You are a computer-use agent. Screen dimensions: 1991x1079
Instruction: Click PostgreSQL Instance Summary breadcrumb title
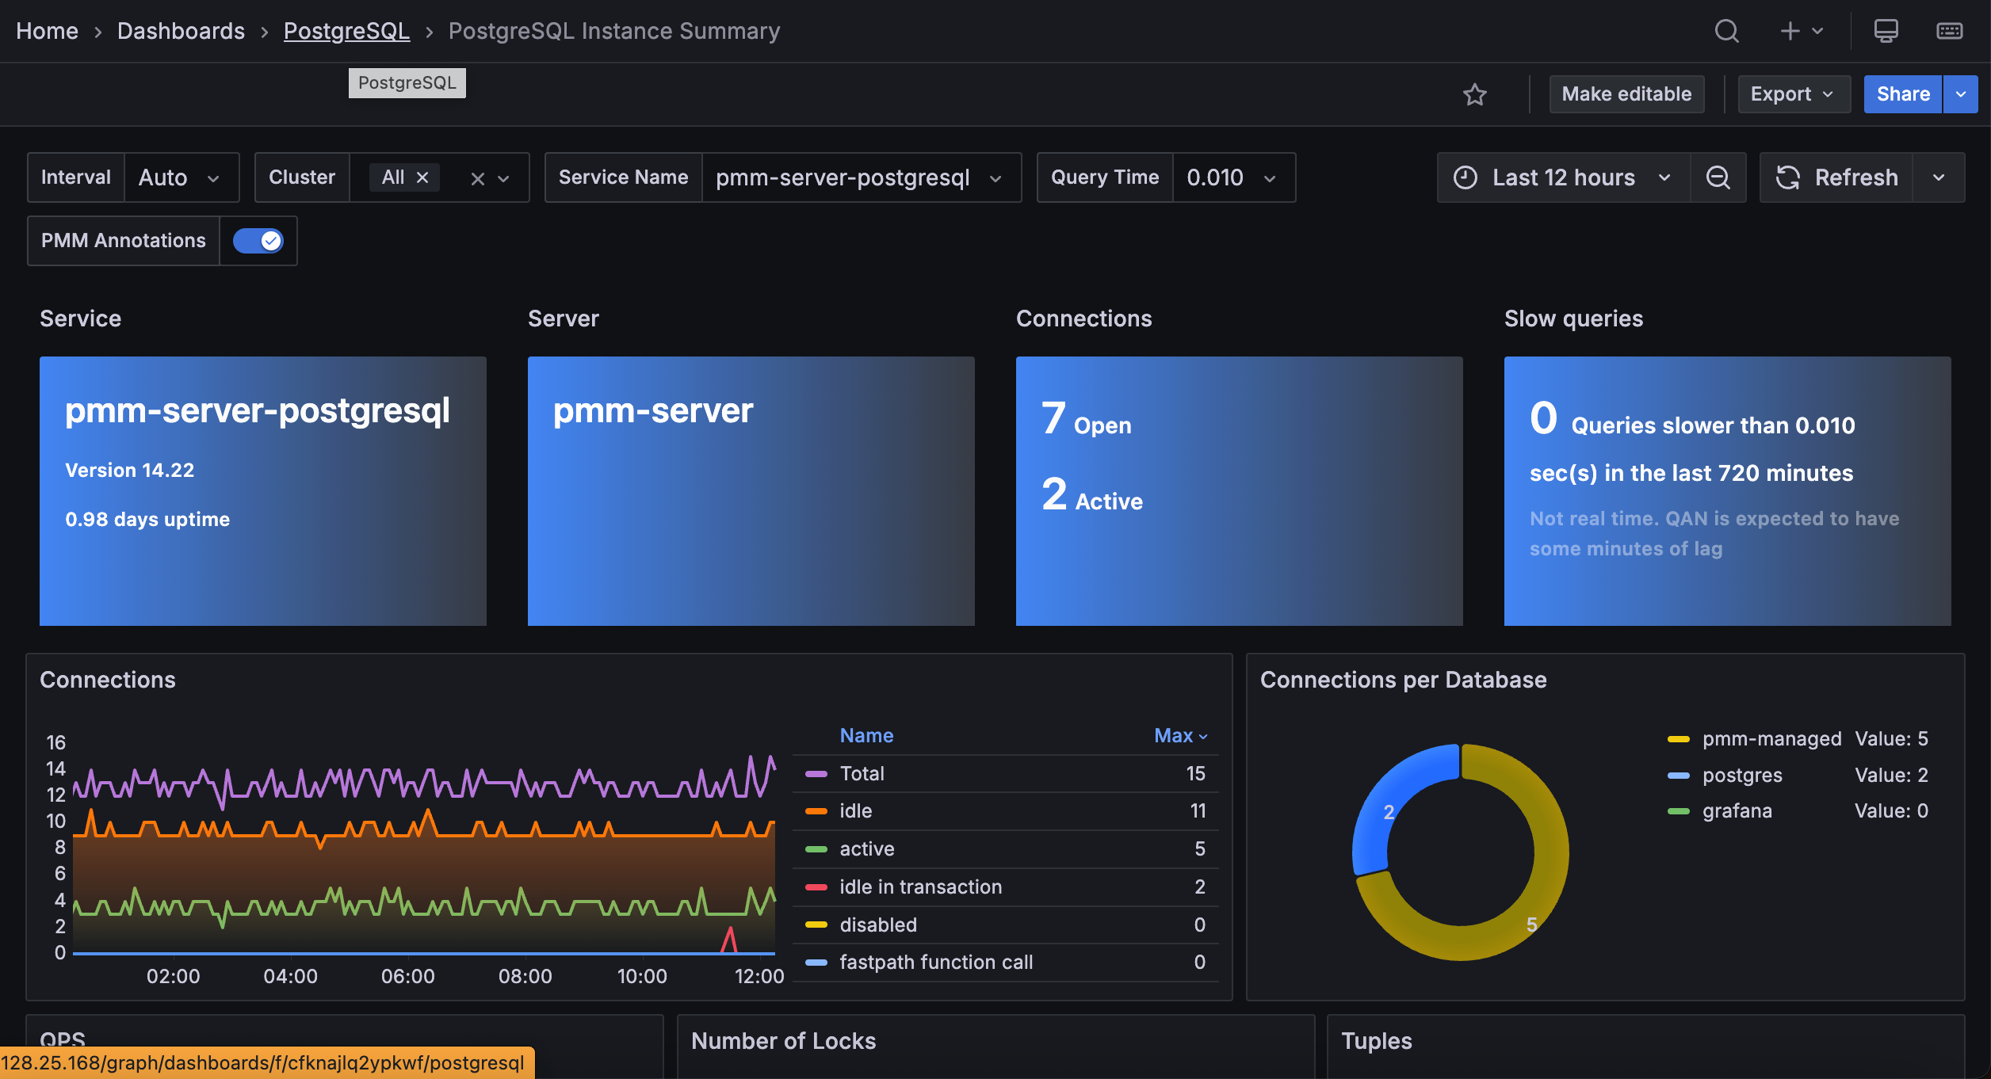[614, 31]
